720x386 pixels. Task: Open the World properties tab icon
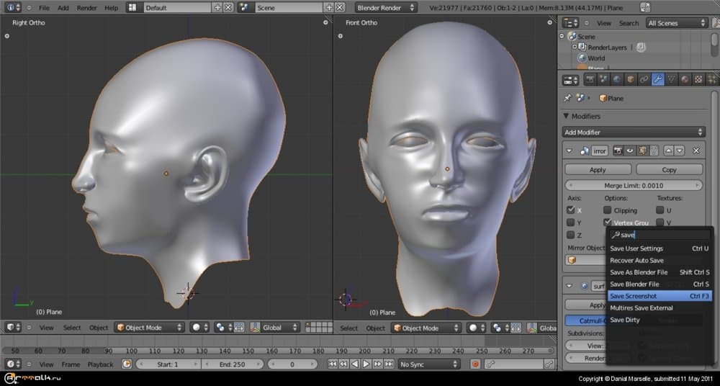(617, 79)
